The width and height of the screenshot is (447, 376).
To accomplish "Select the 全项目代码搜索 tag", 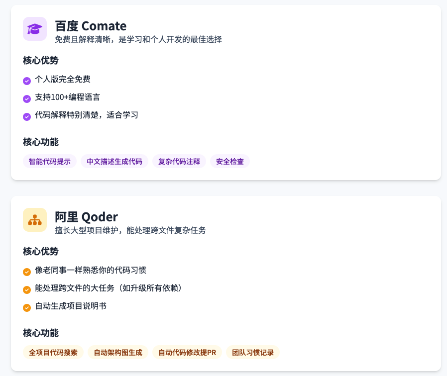I will pos(53,353).
